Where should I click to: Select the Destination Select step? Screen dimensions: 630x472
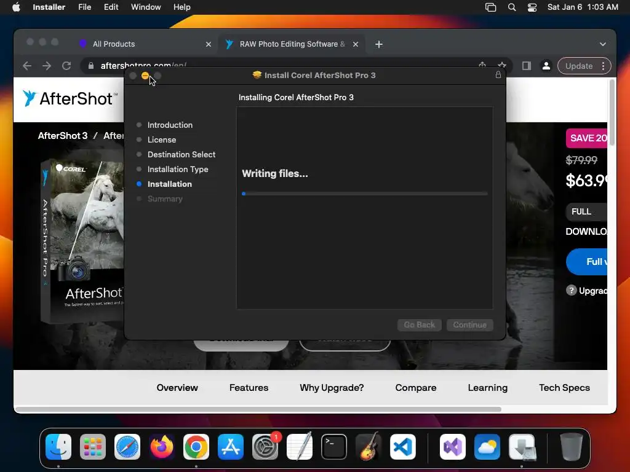[181, 154]
